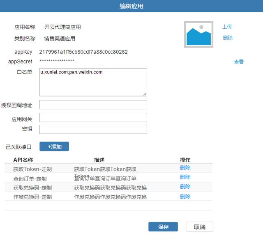This screenshot has height=238, width=263.
Task: Click the app name 开云代理商应用
Action: tap(62, 27)
